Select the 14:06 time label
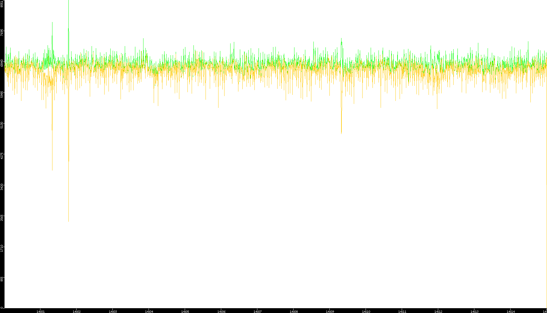This screenshot has height=313, width=547. [221, 311]
